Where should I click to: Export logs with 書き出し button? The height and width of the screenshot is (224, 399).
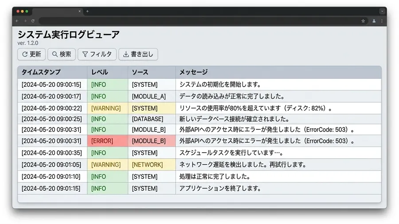pos(138,54)
